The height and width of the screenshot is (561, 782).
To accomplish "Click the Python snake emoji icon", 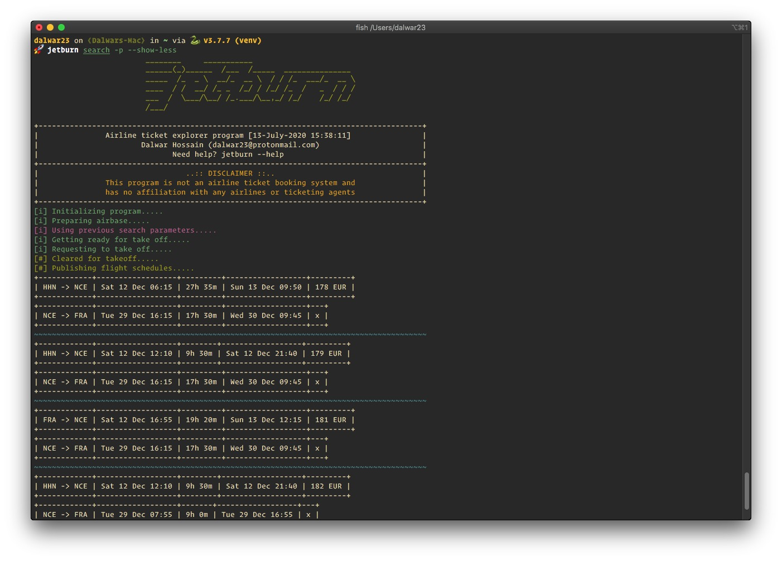I will (x=195, y=40).
